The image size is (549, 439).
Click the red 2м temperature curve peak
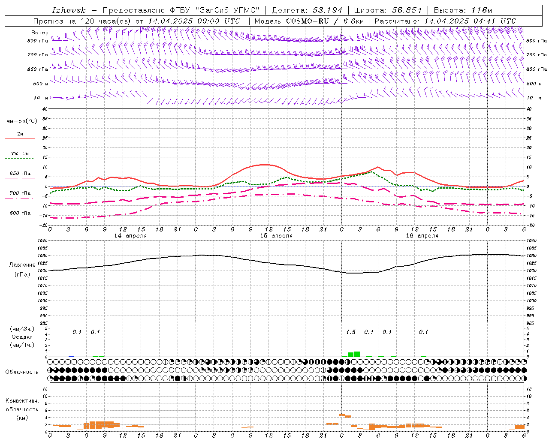pos(266,165)
